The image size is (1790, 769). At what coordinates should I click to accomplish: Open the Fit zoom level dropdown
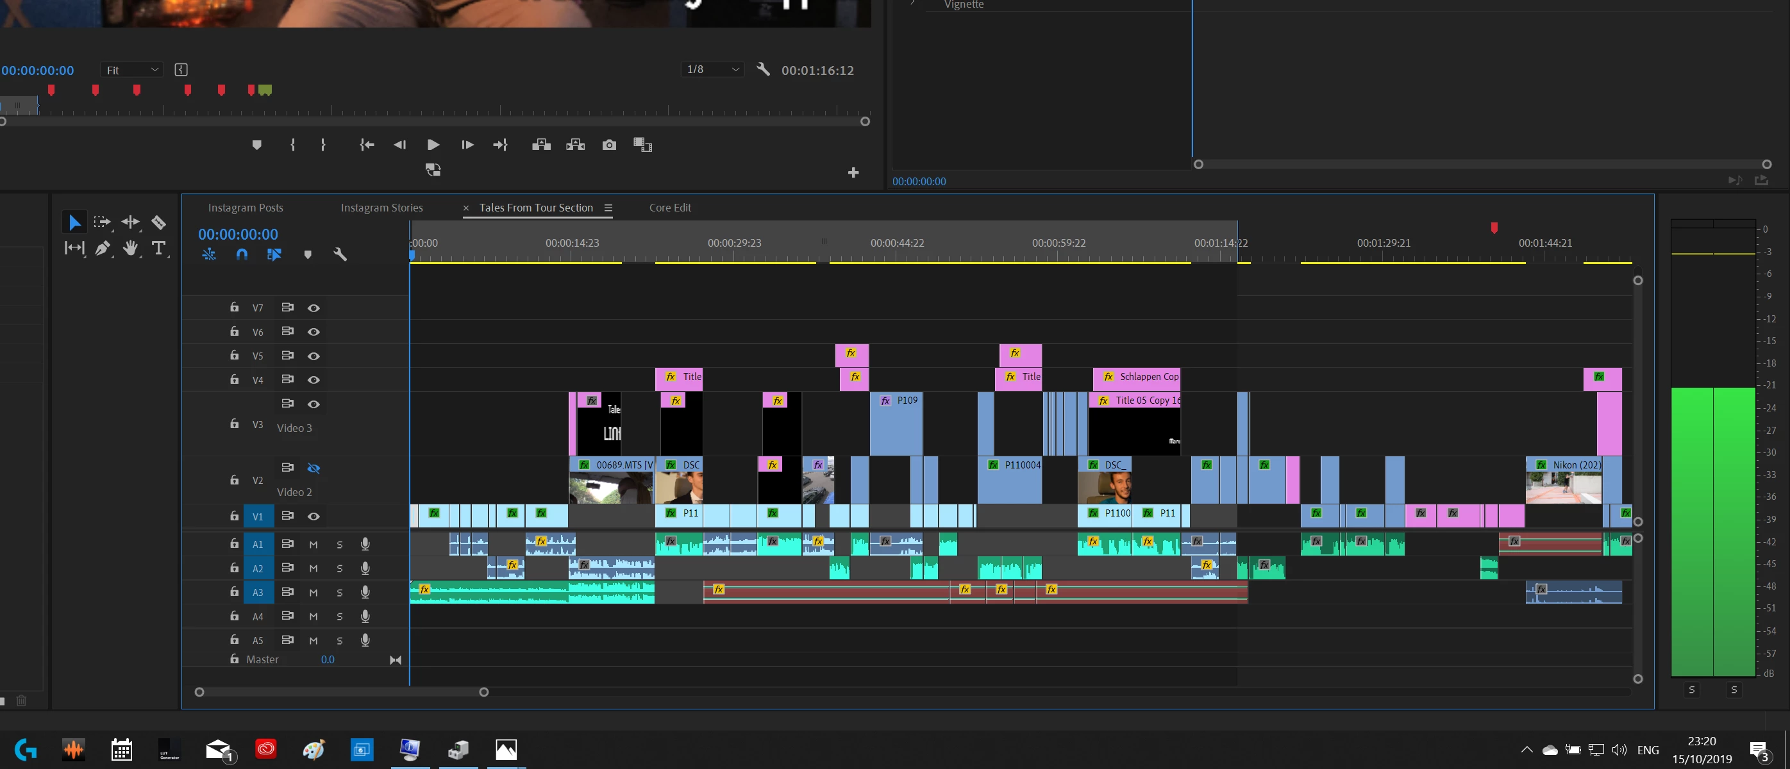pos(132,70)
